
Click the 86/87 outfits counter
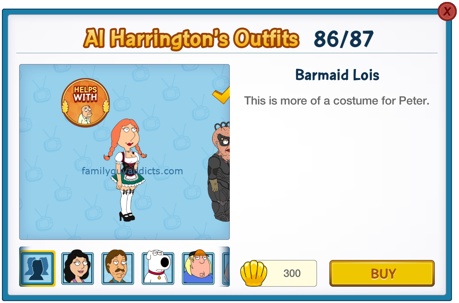click(344, 39)
